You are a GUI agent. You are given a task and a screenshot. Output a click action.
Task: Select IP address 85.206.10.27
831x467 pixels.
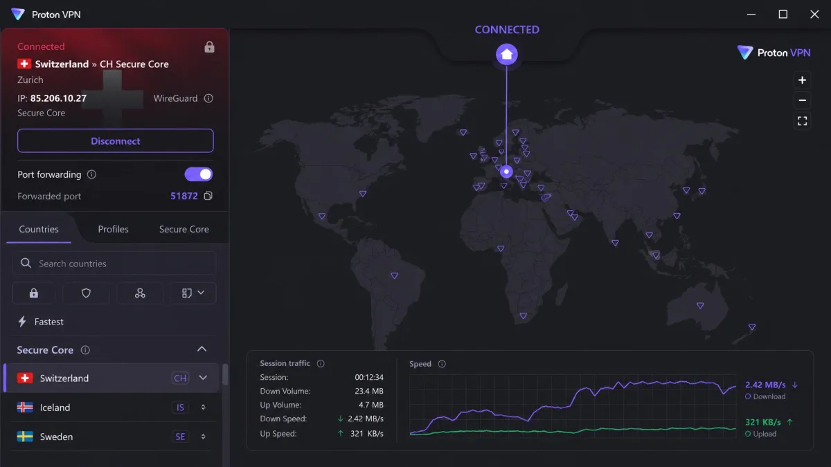58,98
